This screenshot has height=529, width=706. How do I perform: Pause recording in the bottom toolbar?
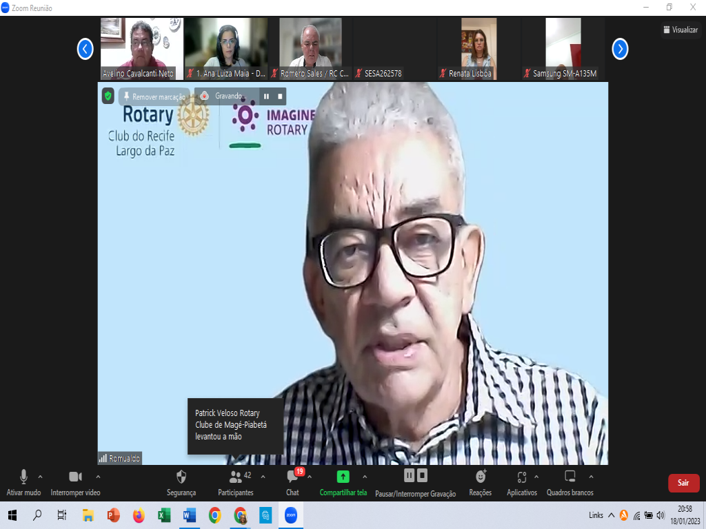(409, 475)
